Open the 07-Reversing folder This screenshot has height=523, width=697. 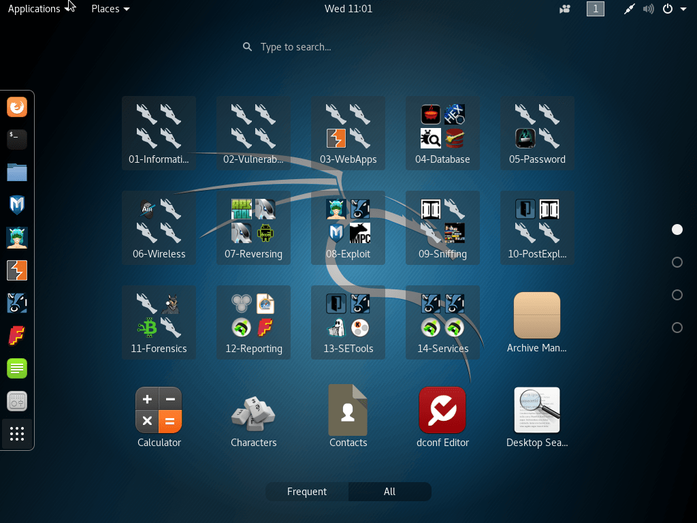pos(253,227)
